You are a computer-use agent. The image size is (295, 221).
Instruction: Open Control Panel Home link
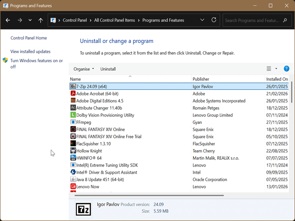coord(29,38)
